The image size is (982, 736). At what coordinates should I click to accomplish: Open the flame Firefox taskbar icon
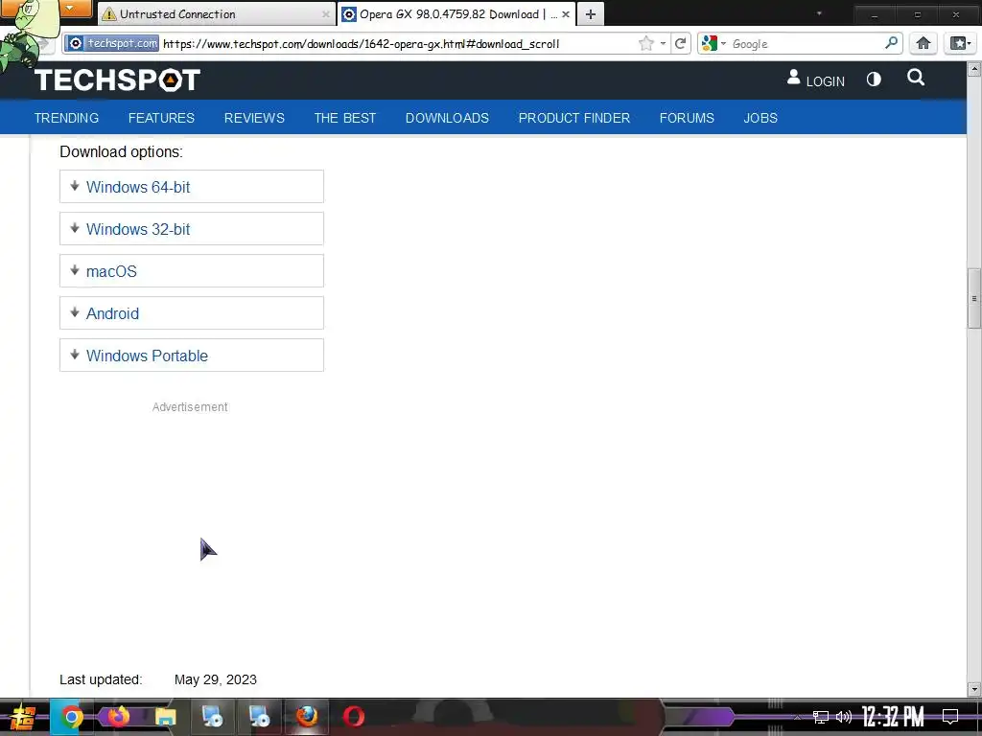point(118,717)
